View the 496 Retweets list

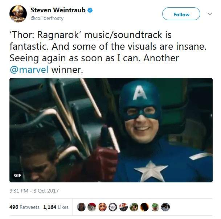tap(24, 207)
